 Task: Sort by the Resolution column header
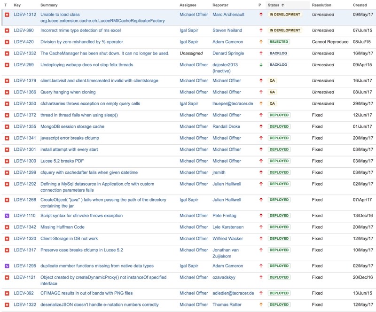tap(321, 5)
